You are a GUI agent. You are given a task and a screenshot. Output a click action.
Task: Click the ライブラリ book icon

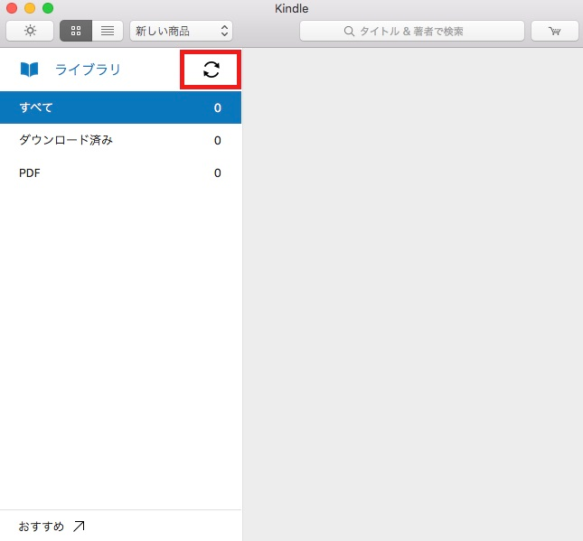(x=29, y=70)
